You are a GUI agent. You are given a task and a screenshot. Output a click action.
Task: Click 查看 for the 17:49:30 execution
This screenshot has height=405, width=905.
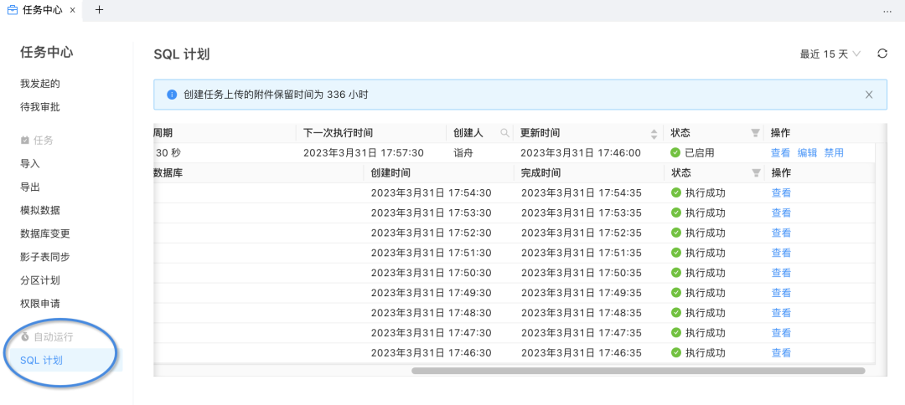(x=781, y=293)
